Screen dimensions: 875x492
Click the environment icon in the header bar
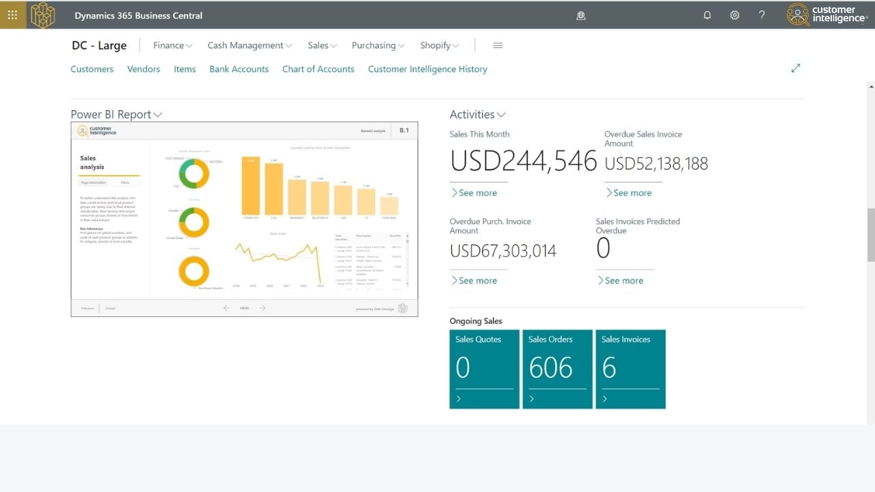(581, 16)
